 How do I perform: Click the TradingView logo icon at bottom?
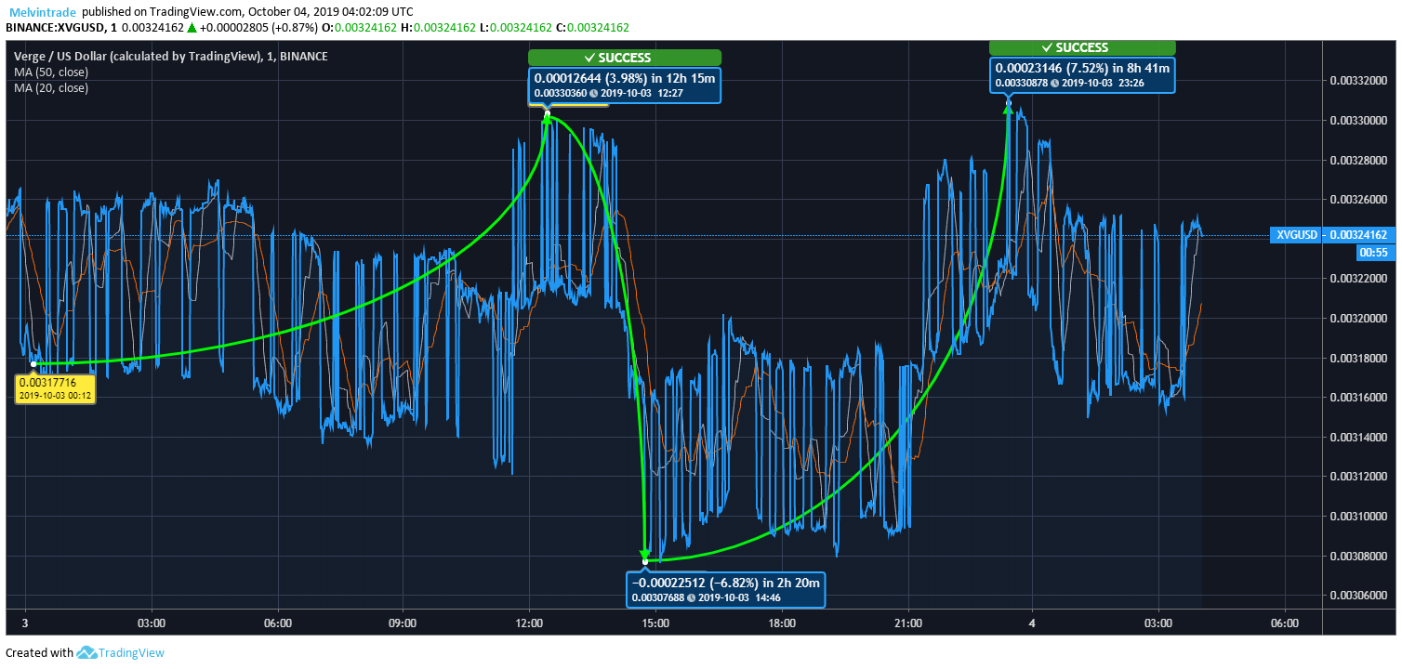pos(87,652)
